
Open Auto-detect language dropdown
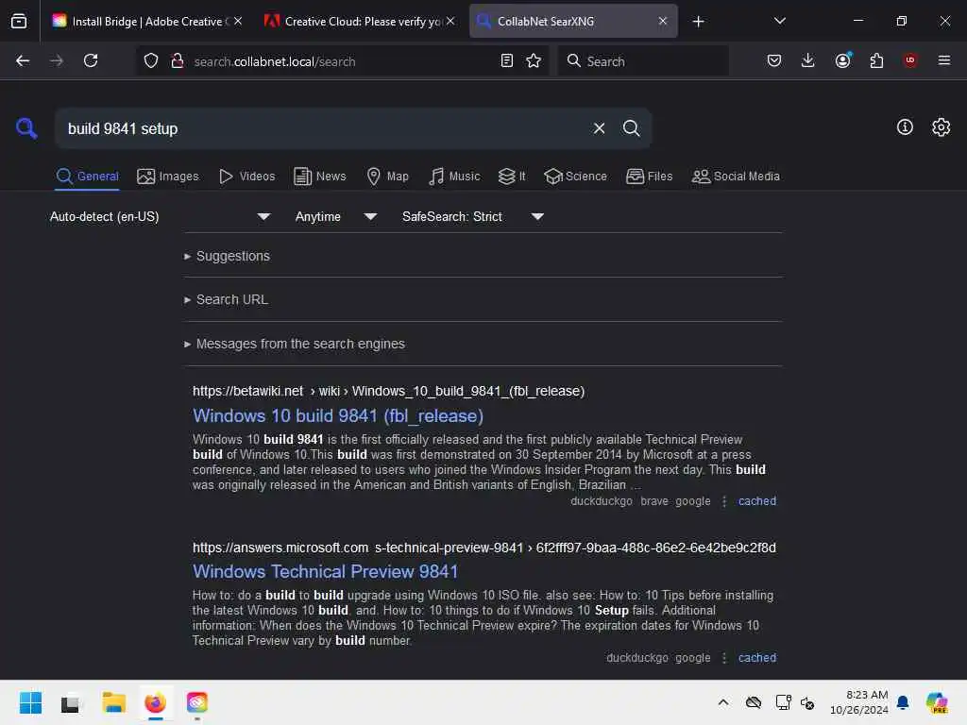pos(161,216)
